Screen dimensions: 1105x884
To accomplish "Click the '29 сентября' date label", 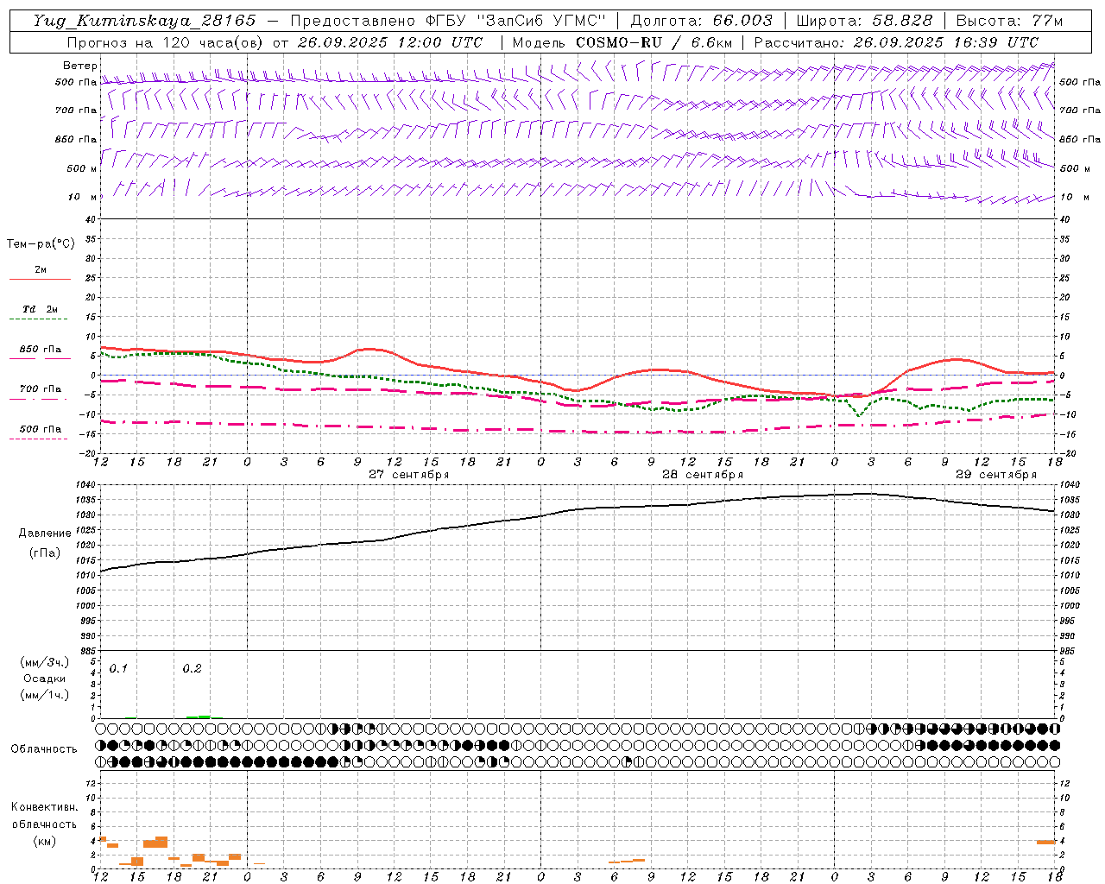I will (x=996, y=475).
